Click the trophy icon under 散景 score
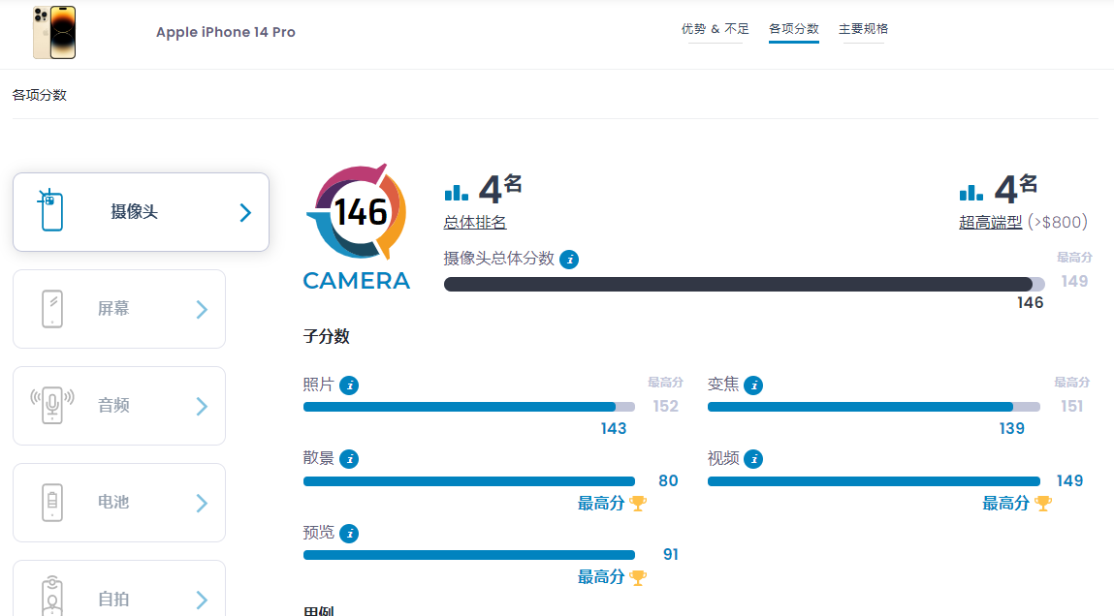This screenshot has height=616, width=1114. click(x=638, y=504)
